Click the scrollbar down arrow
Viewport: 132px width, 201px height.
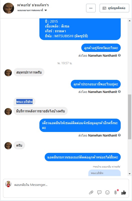(x=129, y=174)
